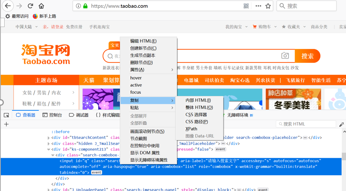Click the 亲，请登录 login link
This screenshot has height=191, width=346.
pos(53,27)
